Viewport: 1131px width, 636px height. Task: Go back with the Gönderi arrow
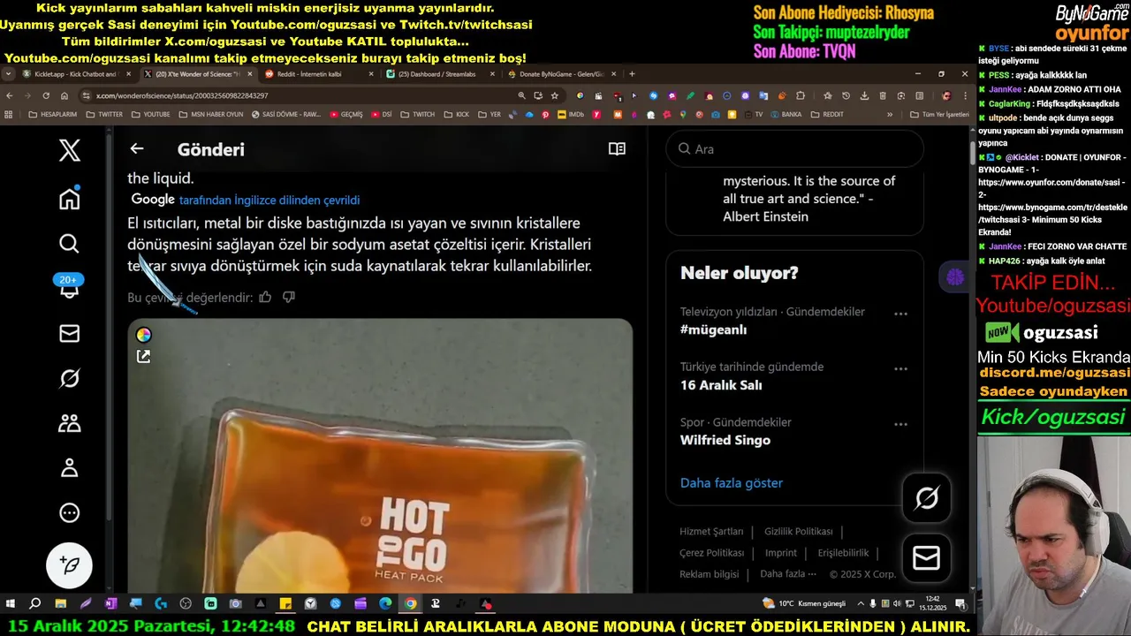tap(137, 149)
